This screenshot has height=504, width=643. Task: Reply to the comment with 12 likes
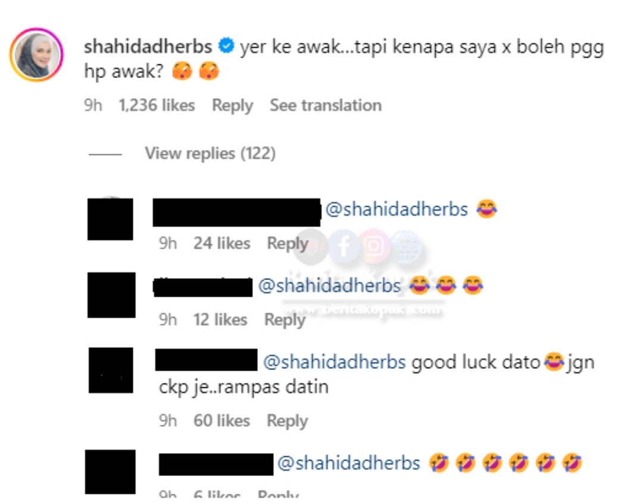(x=285, y=320)
